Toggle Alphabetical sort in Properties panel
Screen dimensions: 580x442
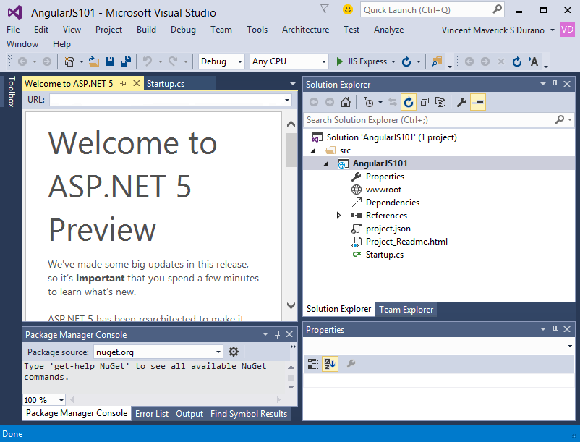330,364
